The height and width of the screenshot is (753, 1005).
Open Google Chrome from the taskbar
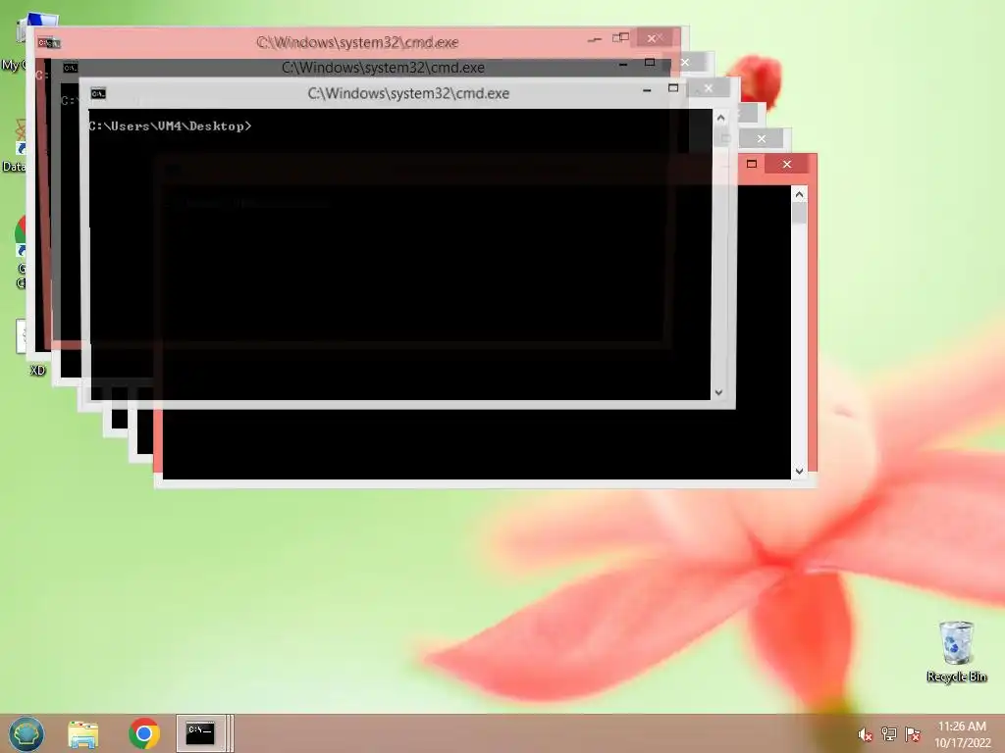tap(144, 733)
